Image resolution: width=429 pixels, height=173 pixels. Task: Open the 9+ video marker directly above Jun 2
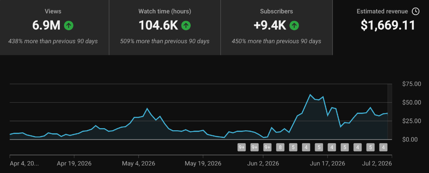tap(267, 147)
